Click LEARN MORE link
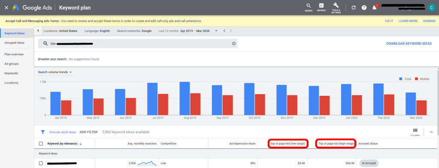The image size is (439, 168). tap(408, 21)
